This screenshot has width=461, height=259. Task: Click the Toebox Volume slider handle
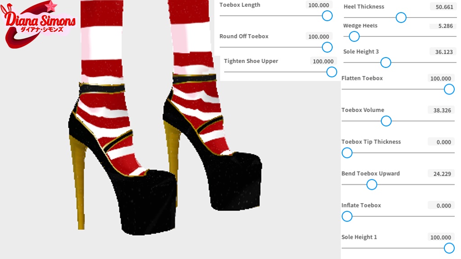386,121
